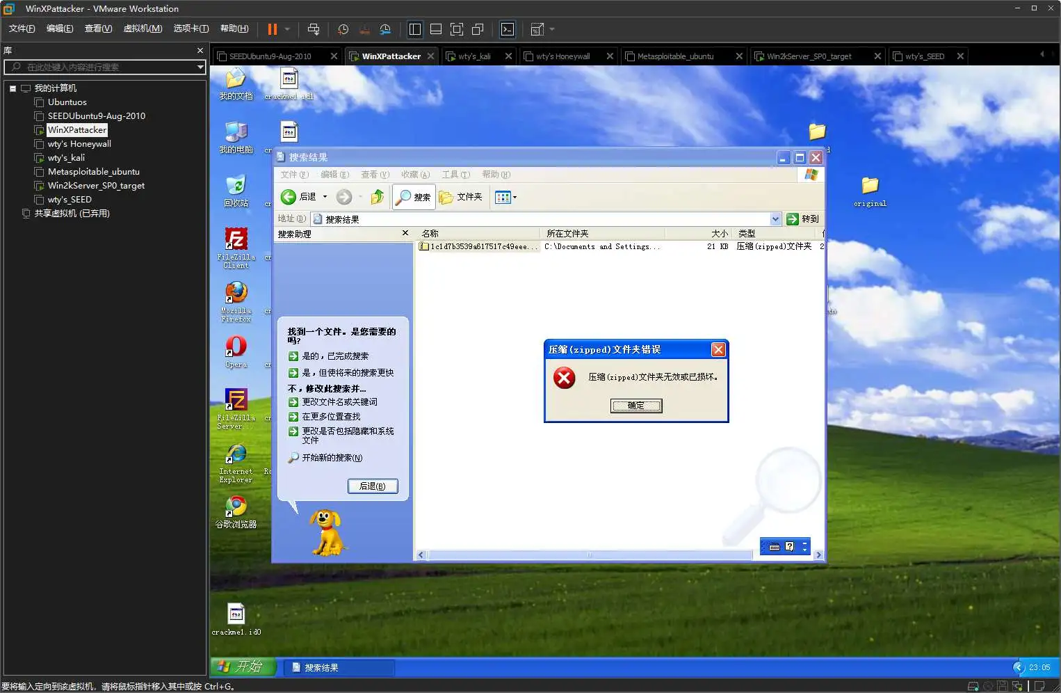Select the FileZilla Client desktop icon
Viewport: 1061px width, 693px height.
coord(236,248)
